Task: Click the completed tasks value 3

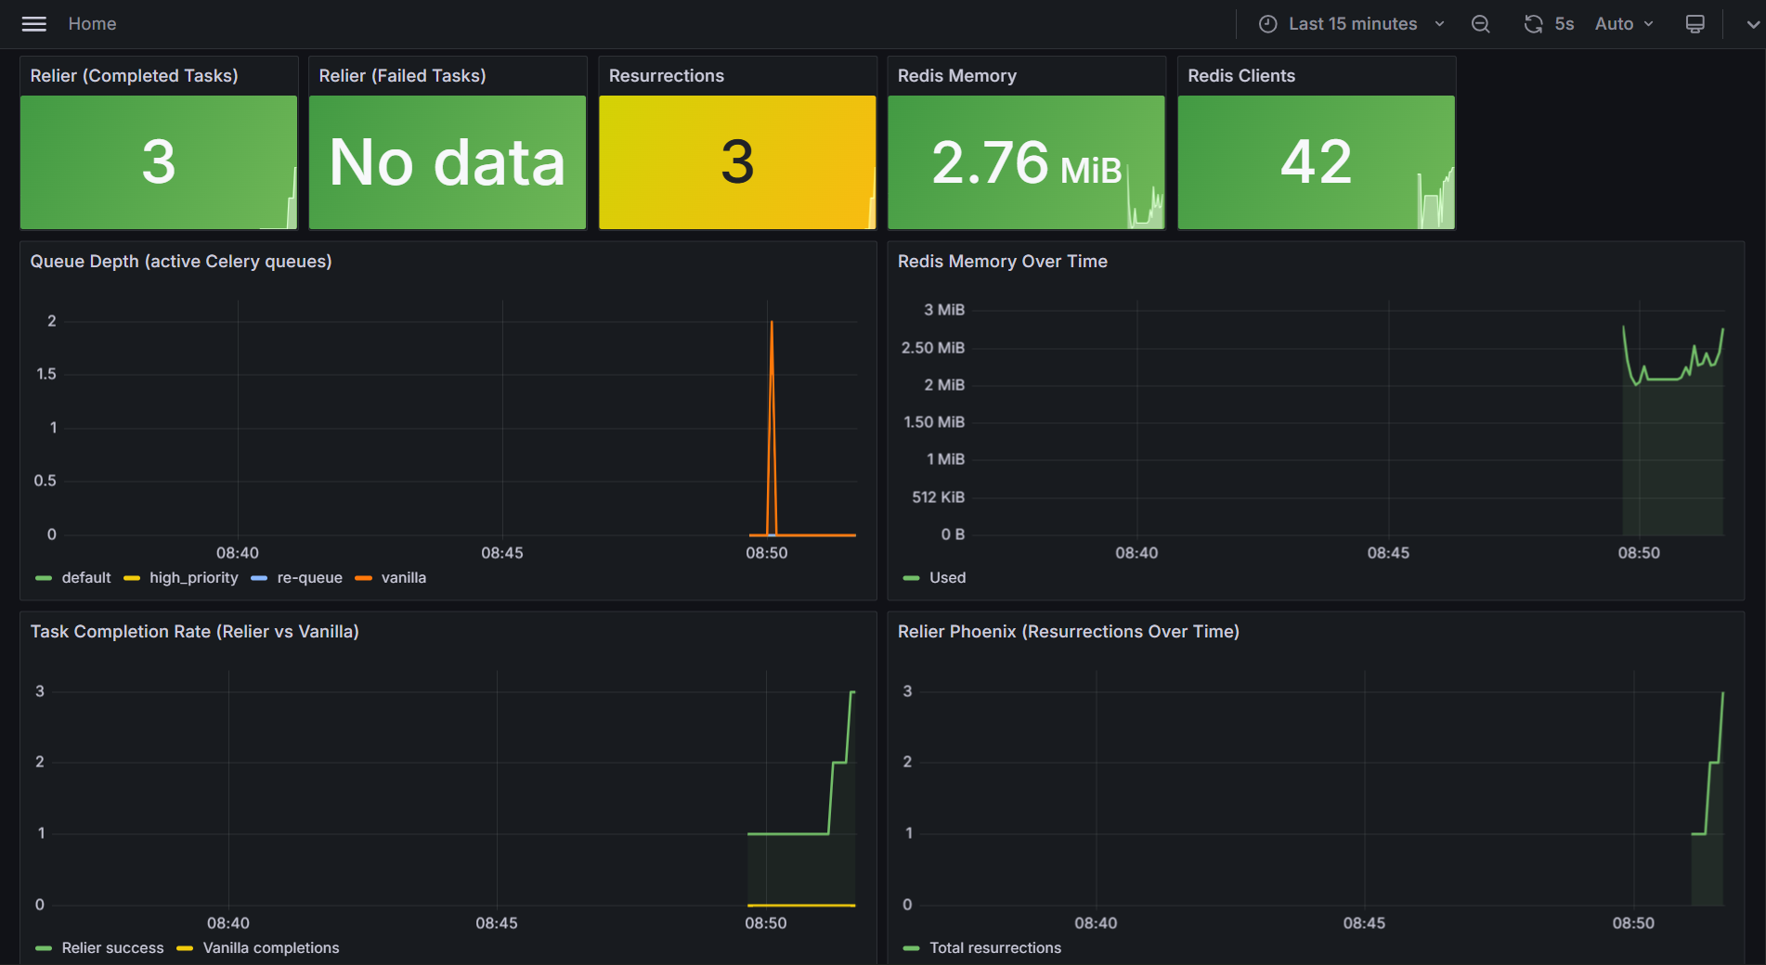Action: [x=159, y=162]
